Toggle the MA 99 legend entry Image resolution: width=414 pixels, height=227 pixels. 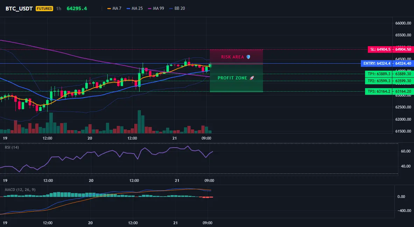click(x=156, y=8)
